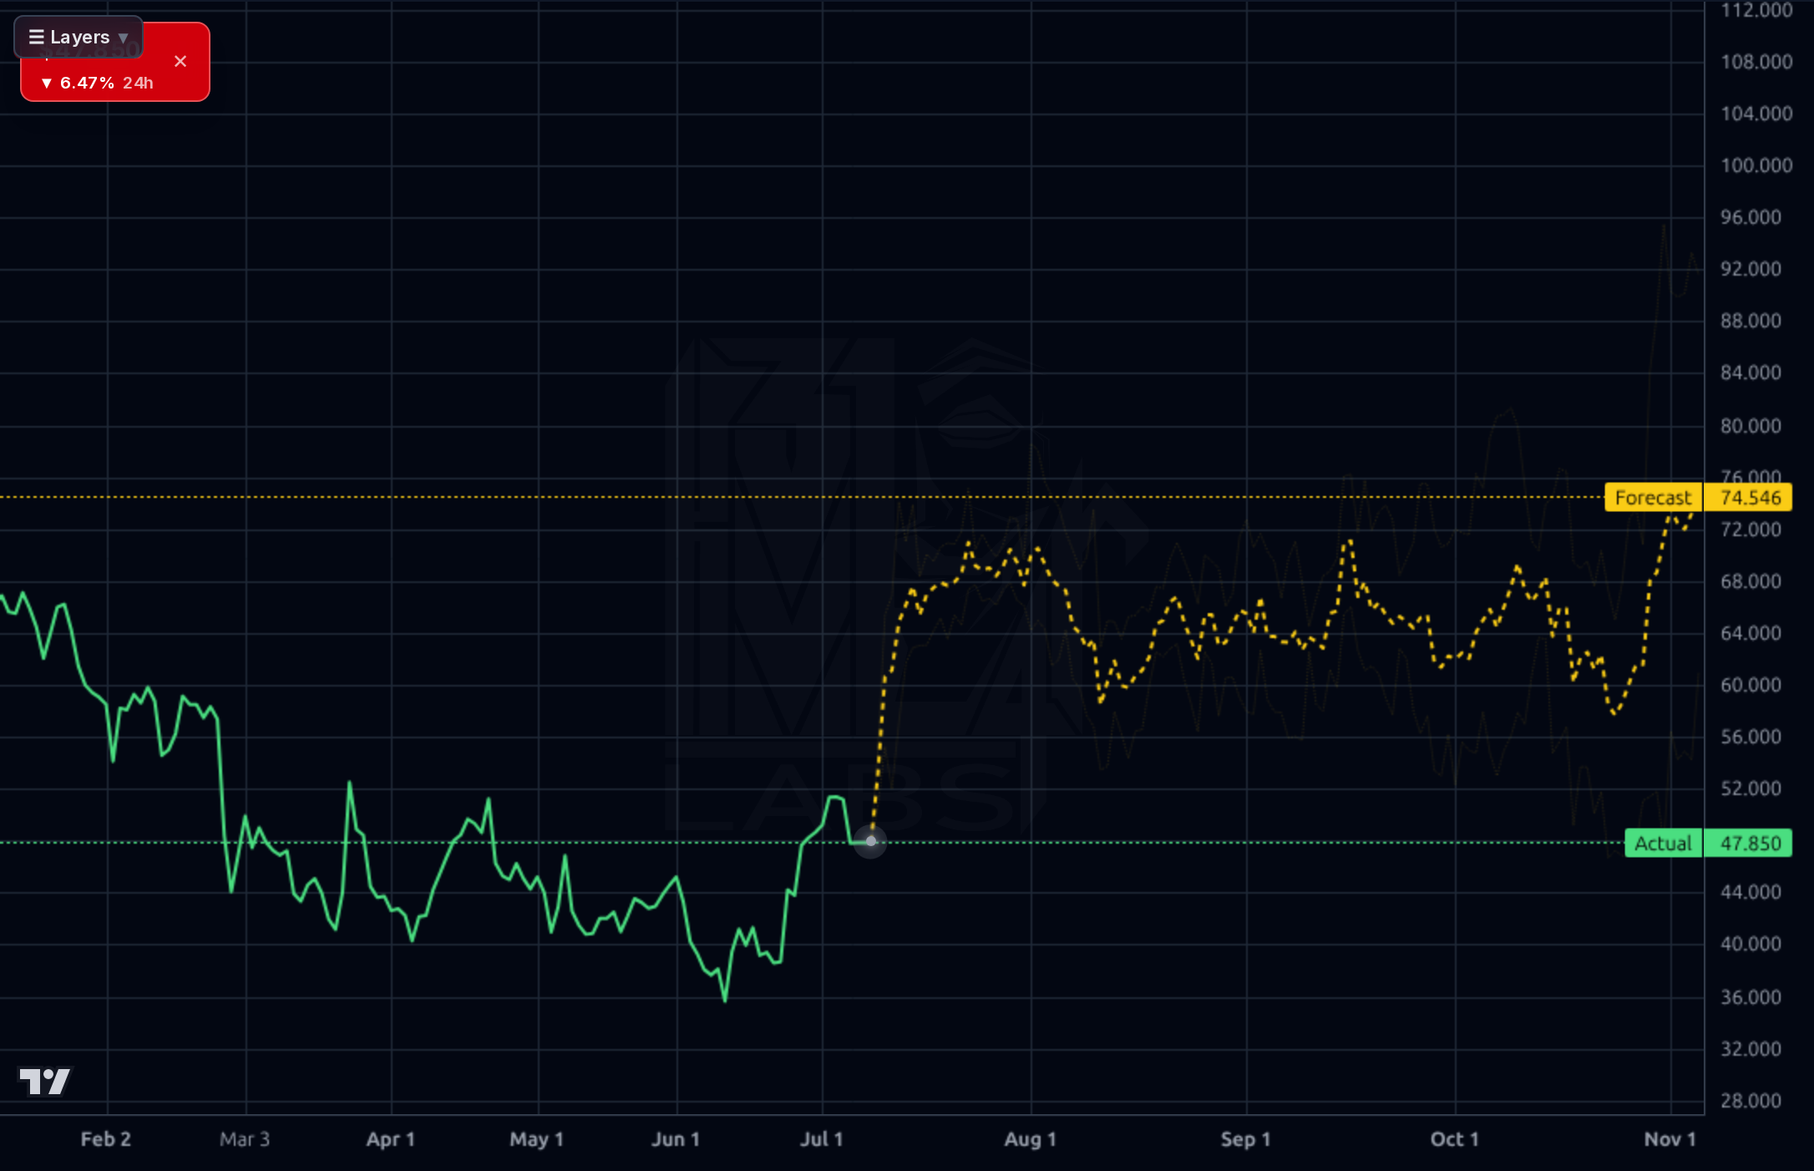
Task: Click the Aug 1 date label
Action: pos(1031,1139)
